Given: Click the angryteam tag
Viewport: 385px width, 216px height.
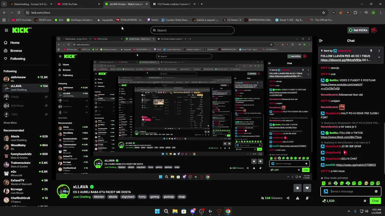Looking at the screenshot, I should pos(128,197).
